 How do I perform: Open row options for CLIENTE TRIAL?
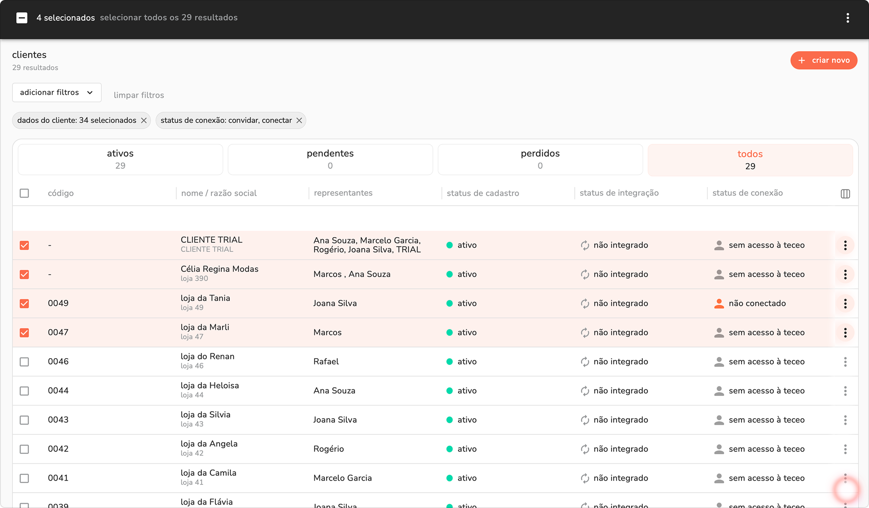click(x=845, y=245)
